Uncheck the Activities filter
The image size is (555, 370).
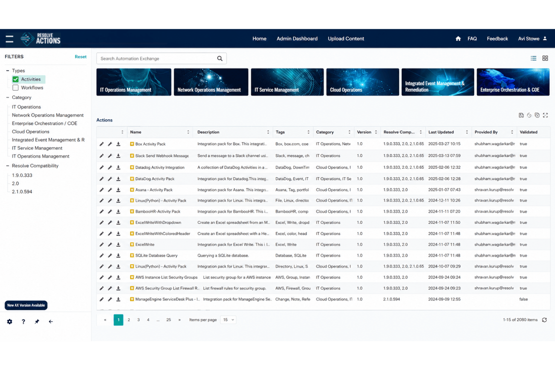[x=15, y=79]
